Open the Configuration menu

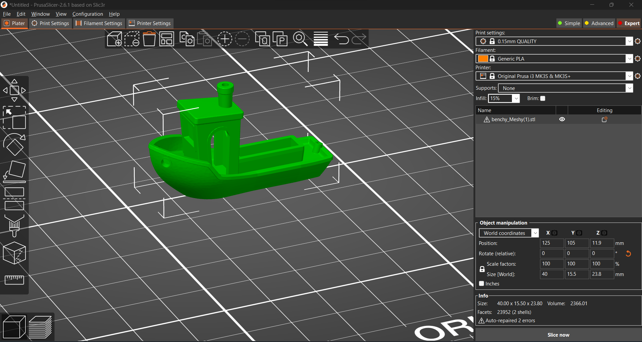(x=88, y=14)
